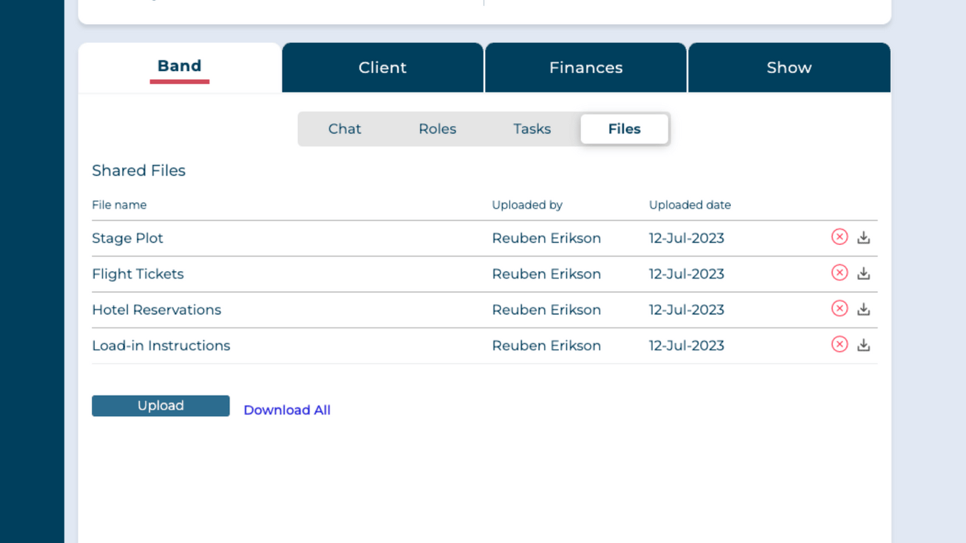Download the Hotel Reservations file
The width and height of the screenshot is (966, 543).
[x=864, y=309]
